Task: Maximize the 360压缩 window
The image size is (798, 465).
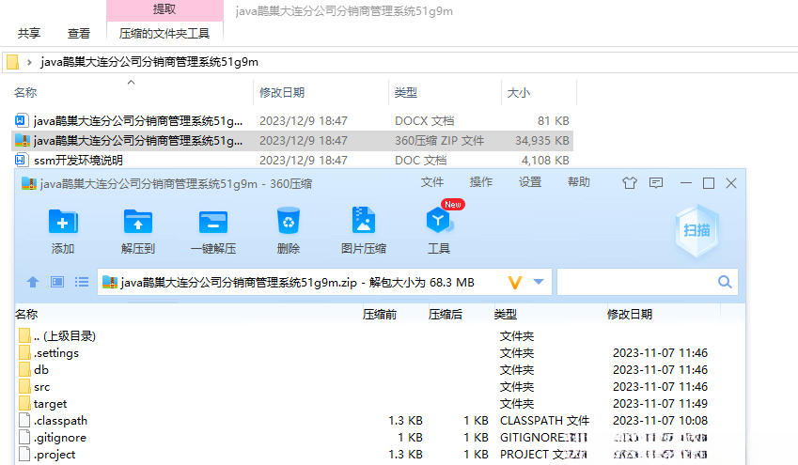Action: (x=709, y=183)
